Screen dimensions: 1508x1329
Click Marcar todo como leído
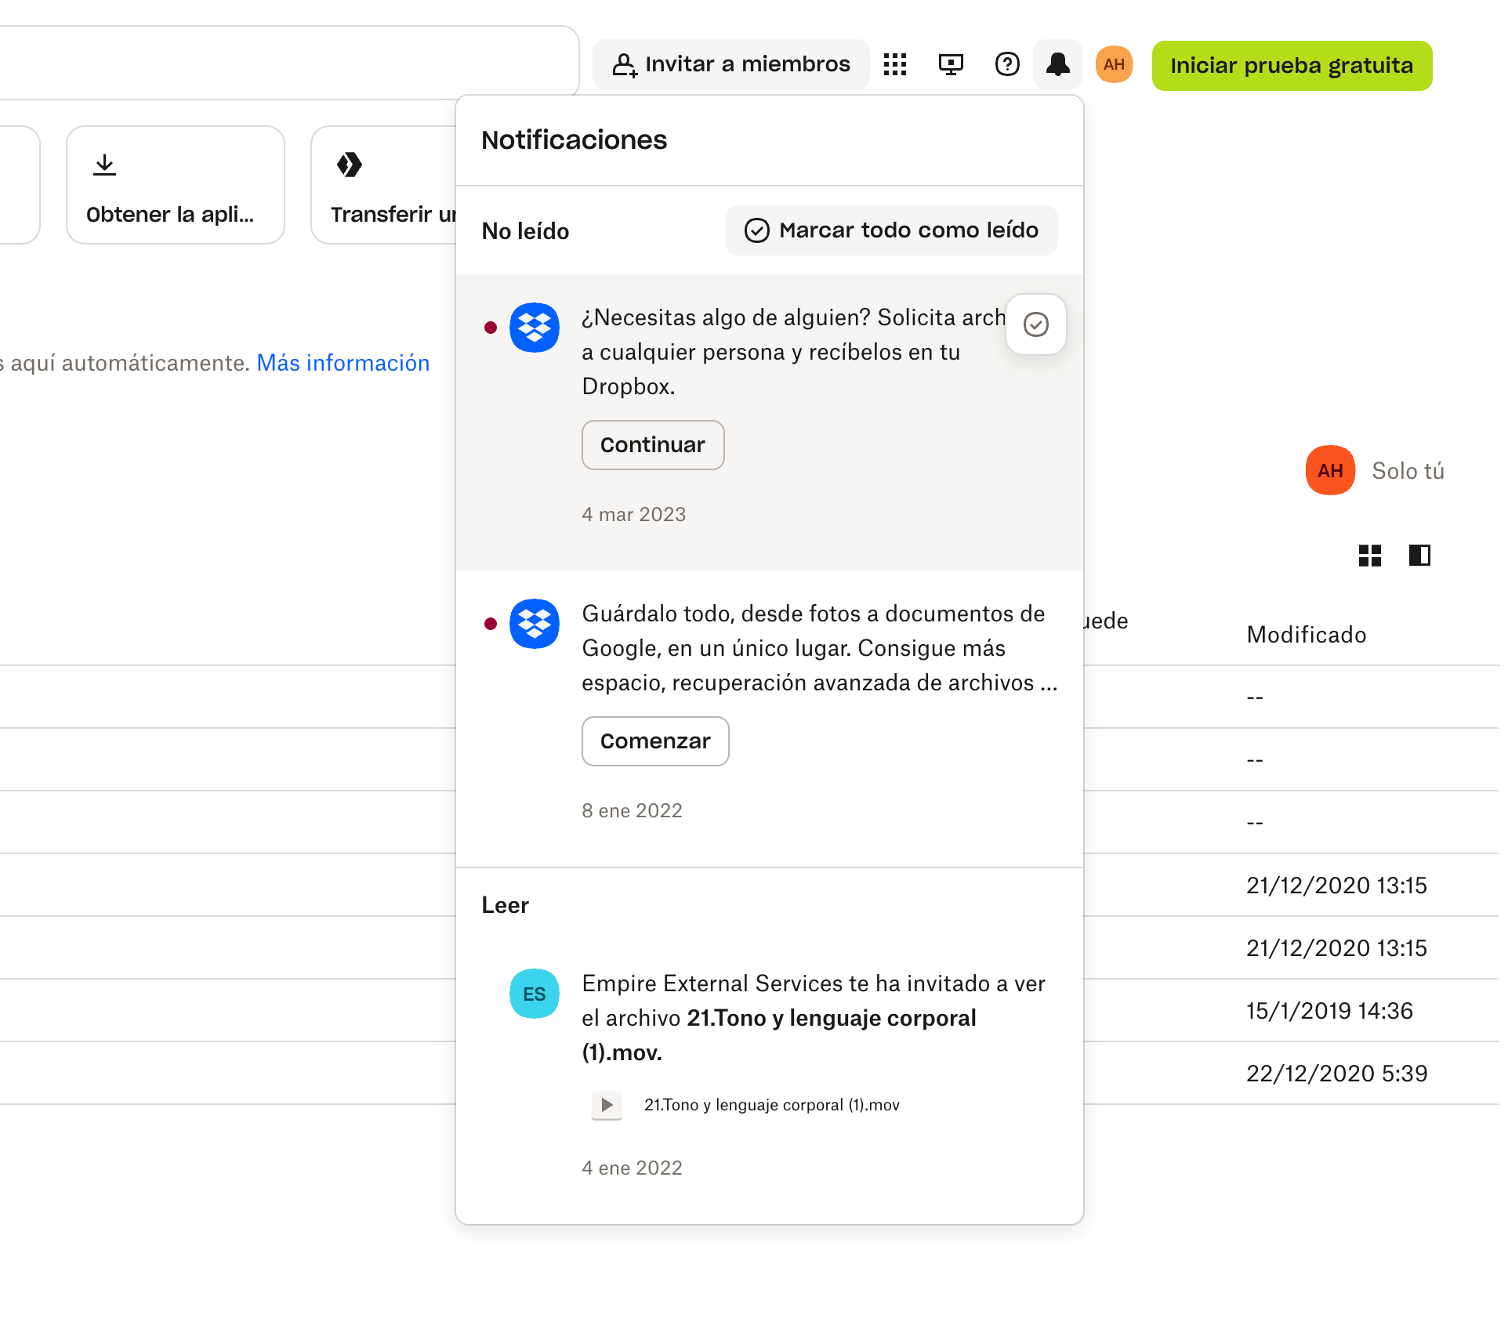pos(891,230)
